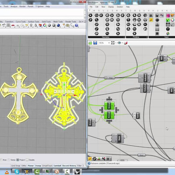This screenshot has height=175, width=175.
Task: Toggle the Disable osnap checkbox
Action: 27,160
